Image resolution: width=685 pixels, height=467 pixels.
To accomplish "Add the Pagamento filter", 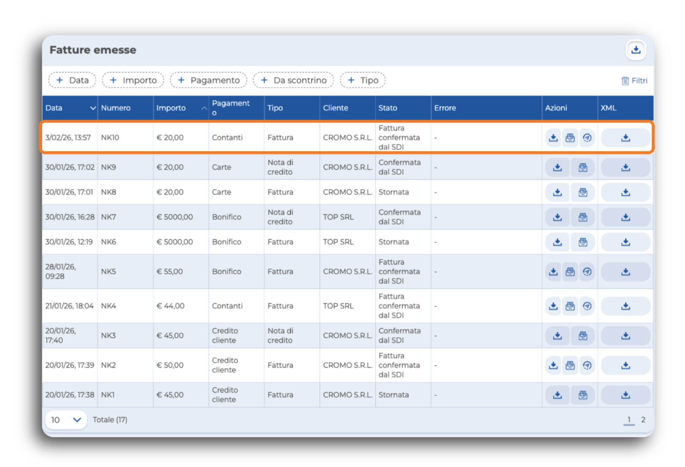I will pos(208,80).
